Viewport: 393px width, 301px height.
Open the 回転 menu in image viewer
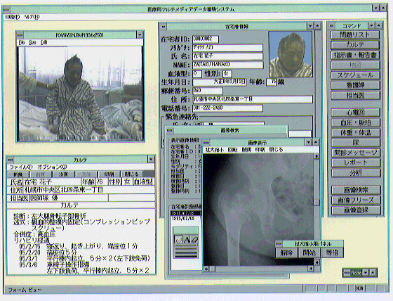pos(232,150)
